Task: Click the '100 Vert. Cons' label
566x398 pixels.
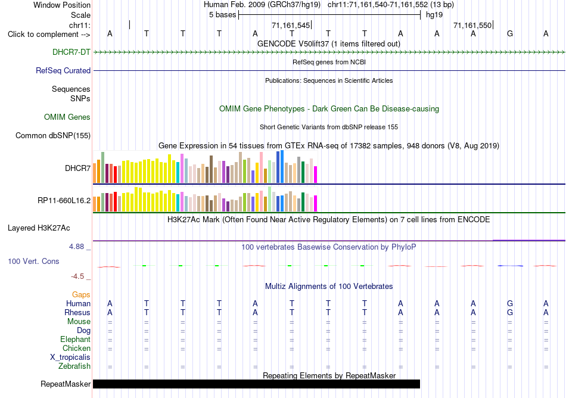Action: click(x=33, y=261)
